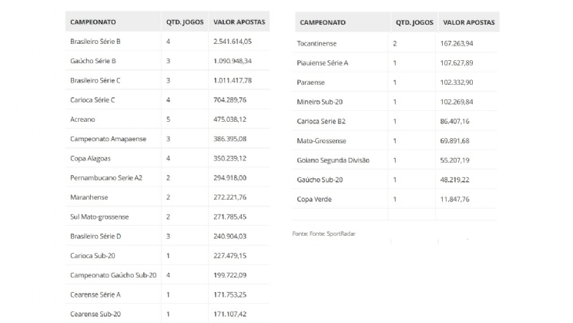The height and width of the screenshot is (323, 573).
Task: Select the Acreano championship row
Action: click(82, 119)
